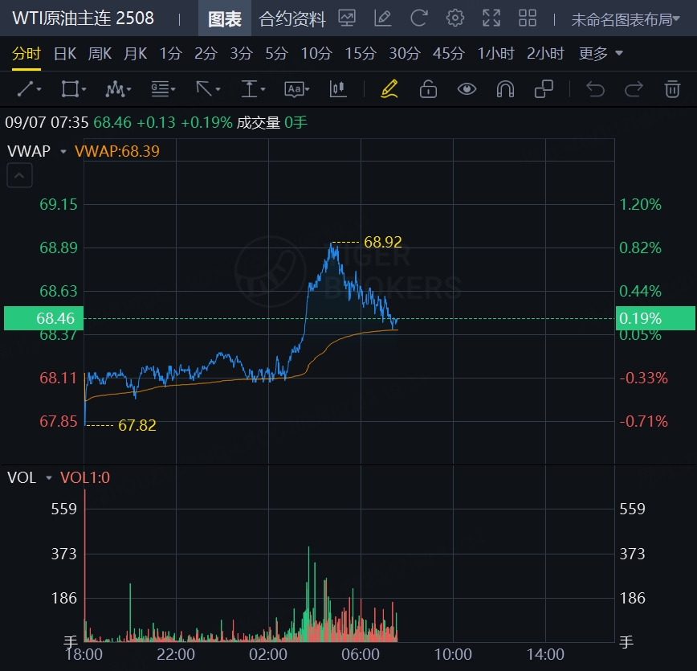
Task: Select the 1小时 interval button
Action: coord(495,54)
